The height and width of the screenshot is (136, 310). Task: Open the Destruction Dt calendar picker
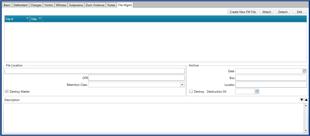point(257,92)
